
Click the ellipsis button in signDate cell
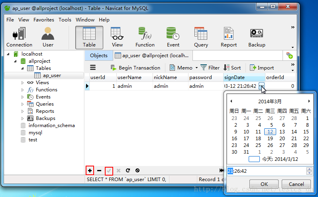[262, 86]
